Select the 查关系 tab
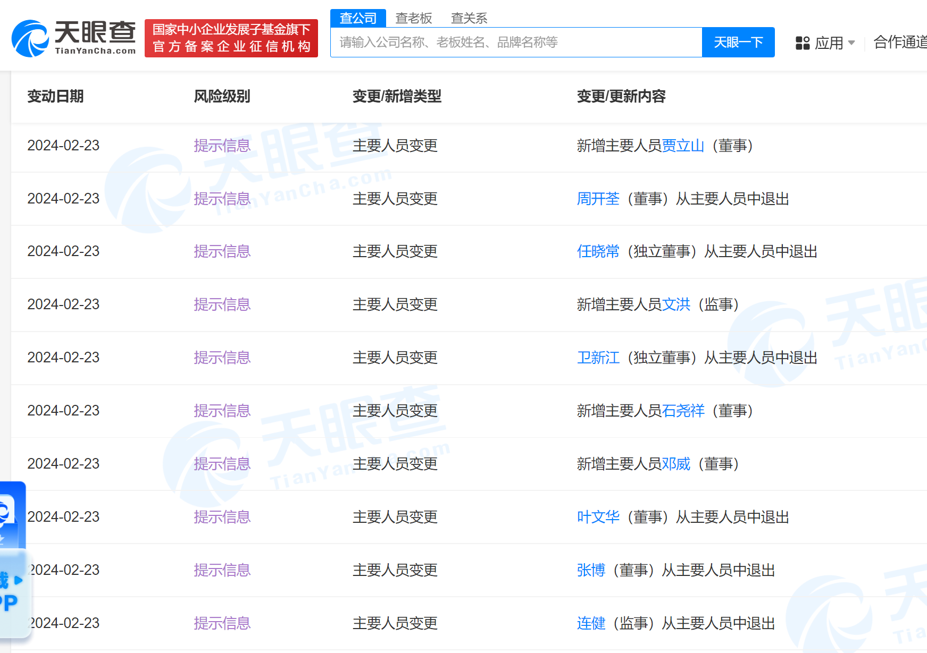 pos(469,18)
